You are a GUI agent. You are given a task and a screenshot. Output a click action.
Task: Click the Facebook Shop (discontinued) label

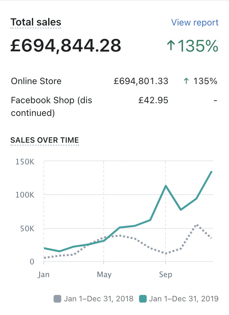[x=51, y=106]
